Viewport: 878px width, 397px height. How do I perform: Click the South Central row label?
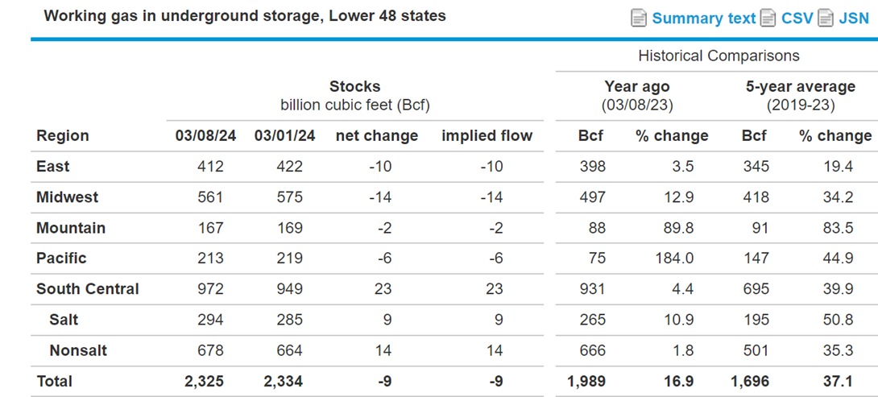click(88, 289)
